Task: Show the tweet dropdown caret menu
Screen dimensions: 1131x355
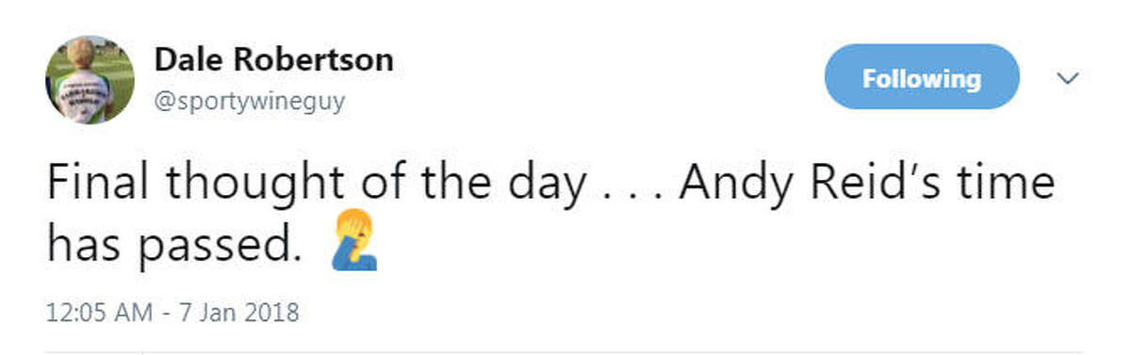Action: click(x=1067, y=78)
